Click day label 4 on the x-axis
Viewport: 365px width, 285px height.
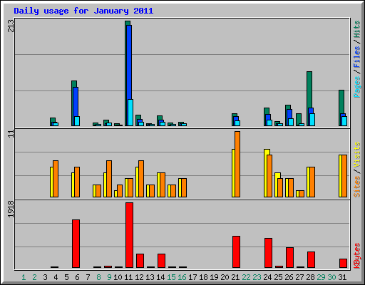click(56, 277)
